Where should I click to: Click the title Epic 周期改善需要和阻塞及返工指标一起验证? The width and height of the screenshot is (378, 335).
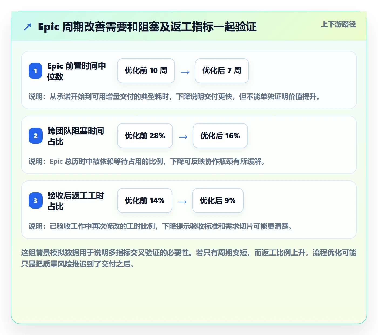click(x=147, y=27)
